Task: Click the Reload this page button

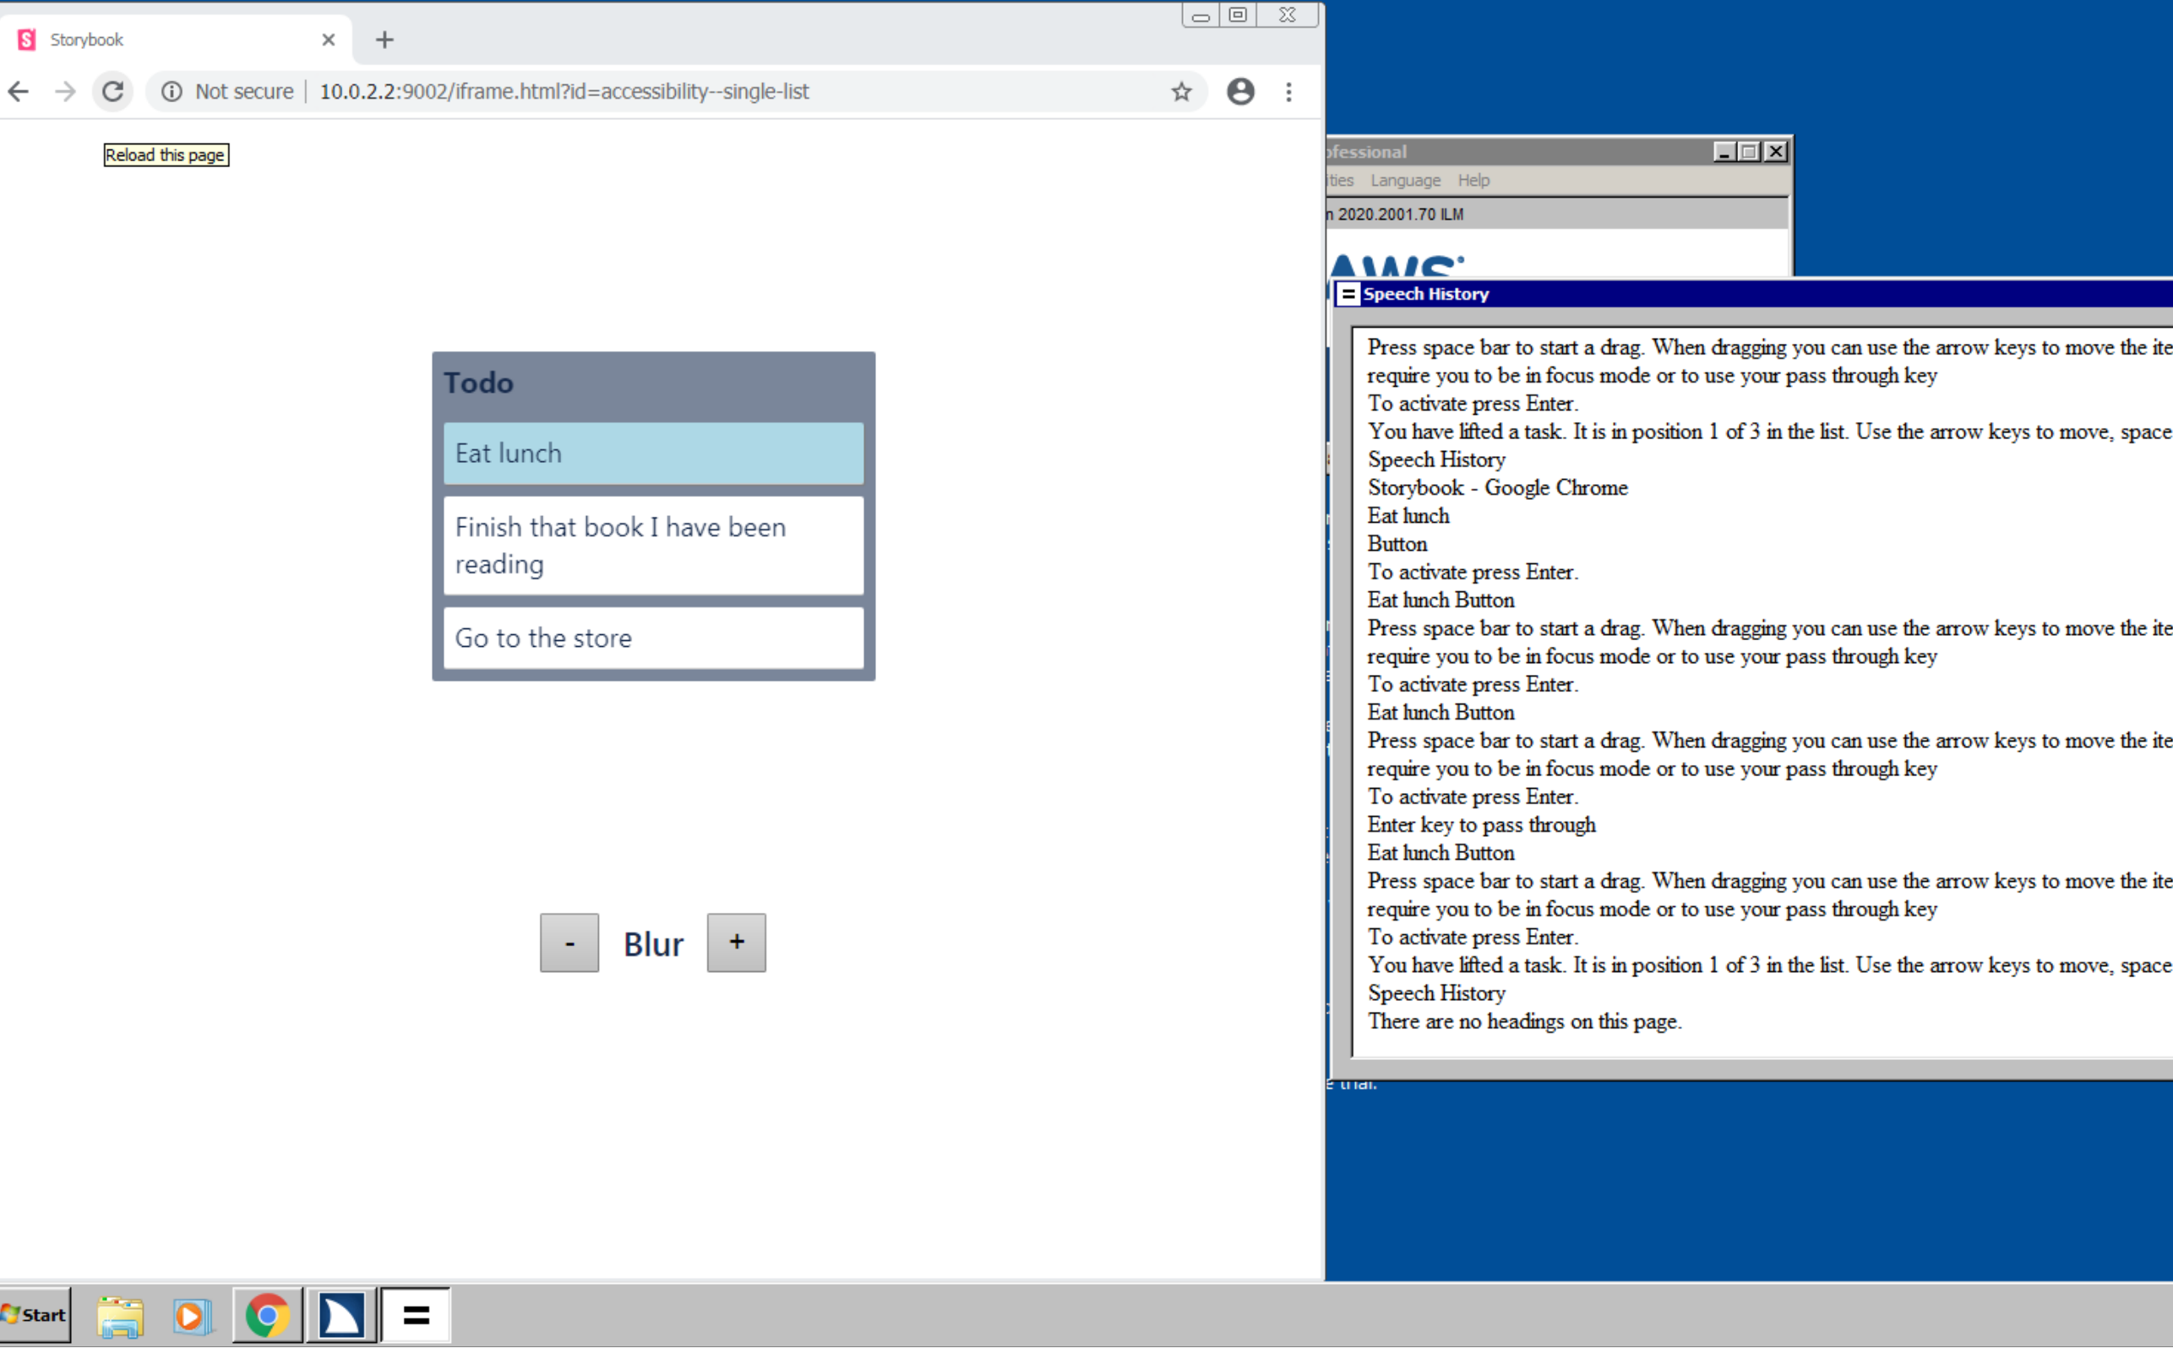Action: pos(165,154)
